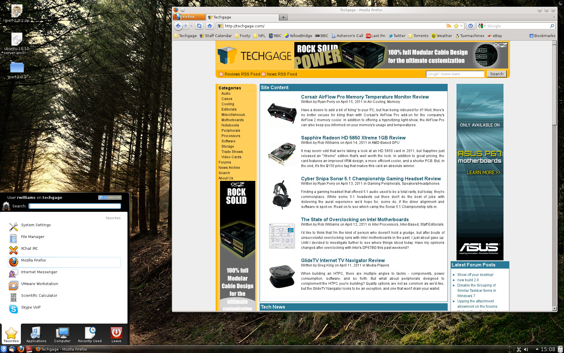Expand back/forward history dropdown arrow
This screenshot has width=564, height=353.
pyautogui.click(x=191, y=26)
